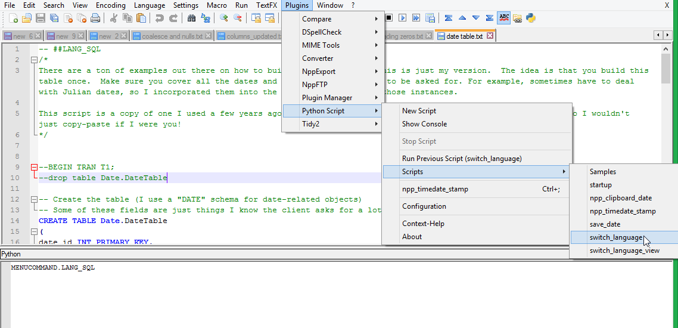Select Show Console menu entry
This screenshot has width=678, height=328.
(x=477, y=124)
